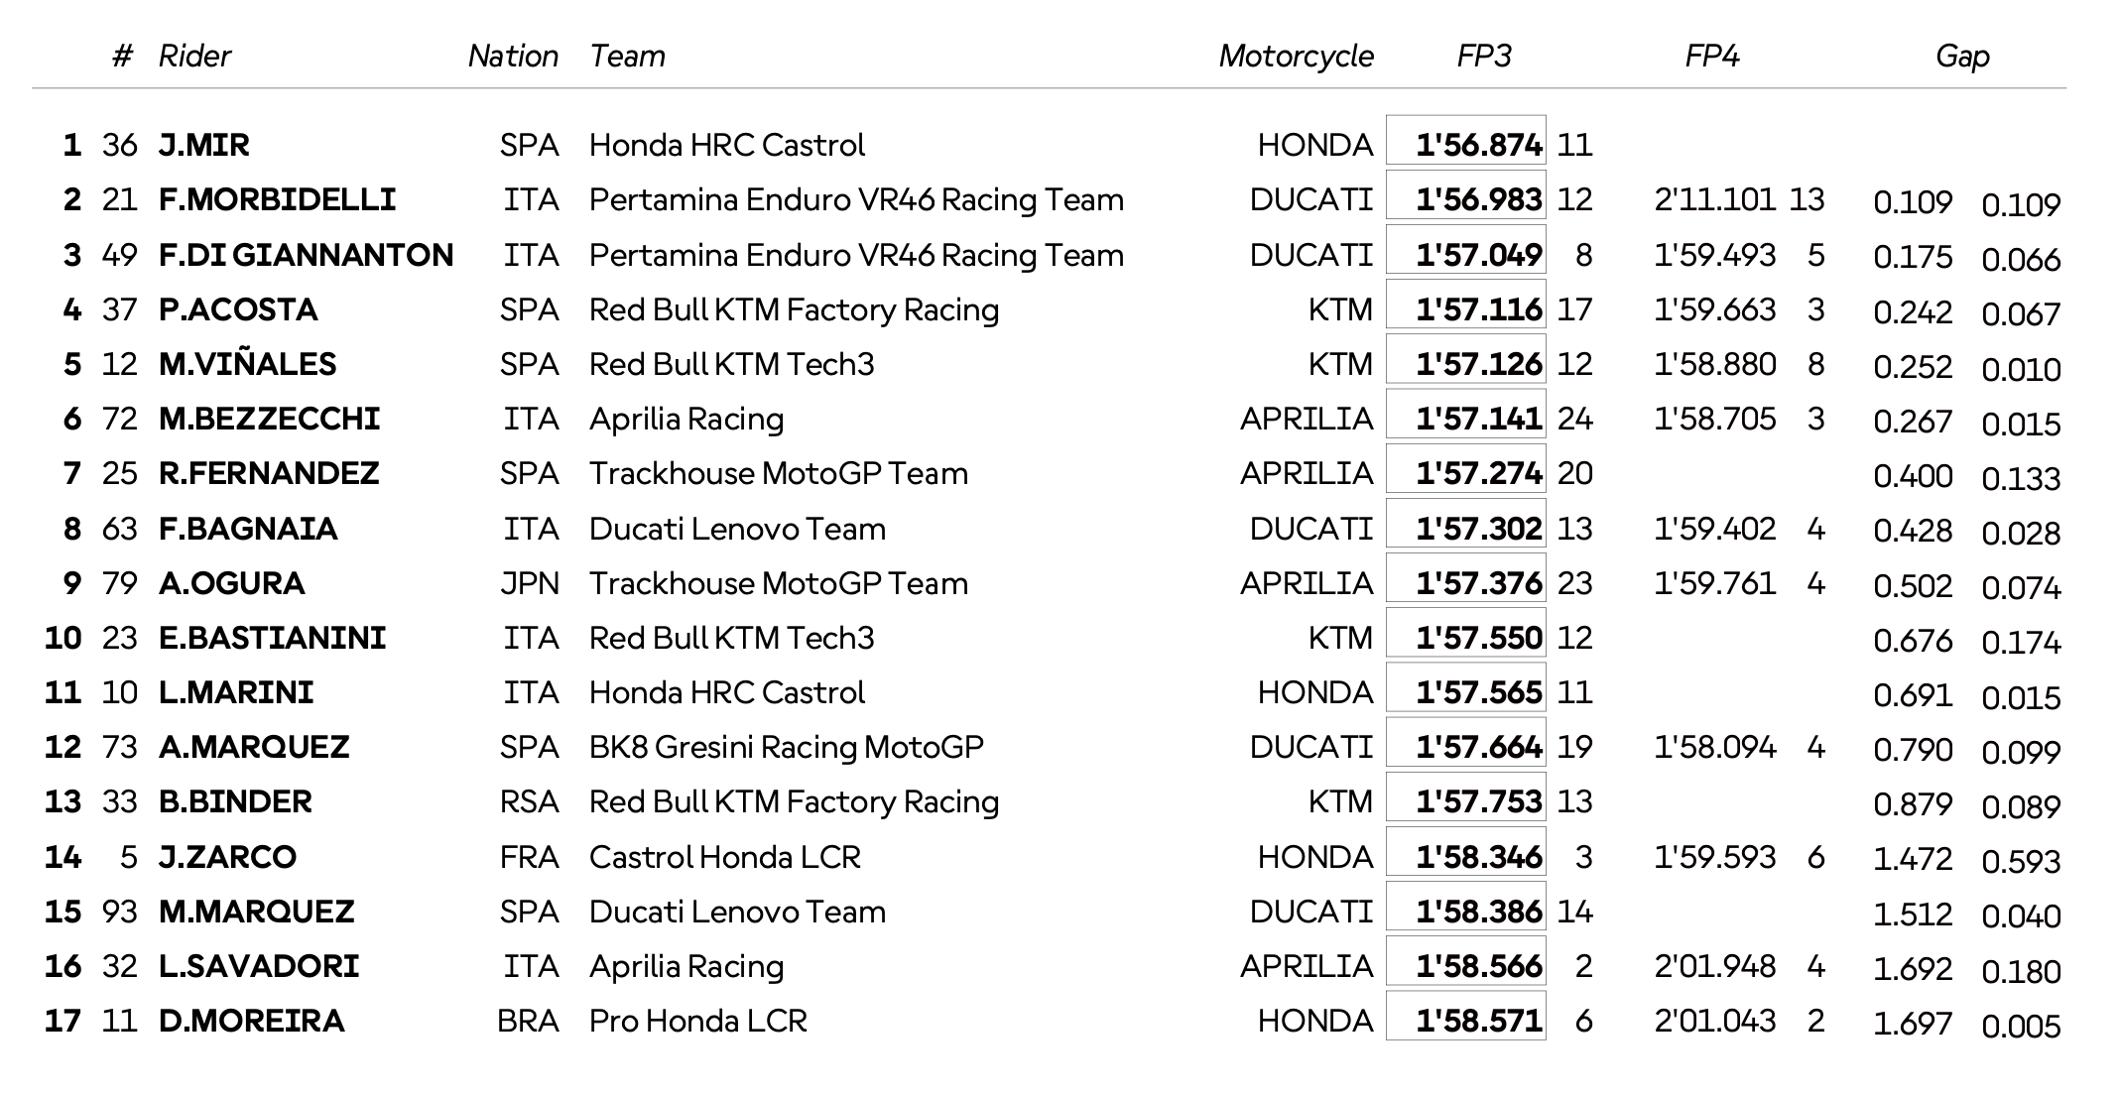The width and height of the screenshot is (2119, 1099).
Task: Select rider J.MIR in first position
Action: [x=204, y=146]
